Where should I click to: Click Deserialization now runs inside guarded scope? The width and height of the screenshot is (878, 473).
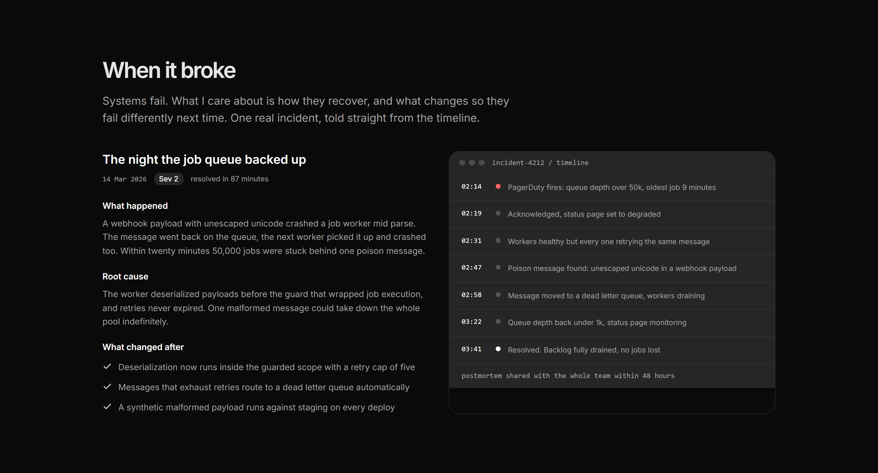(x=266, y=367)
